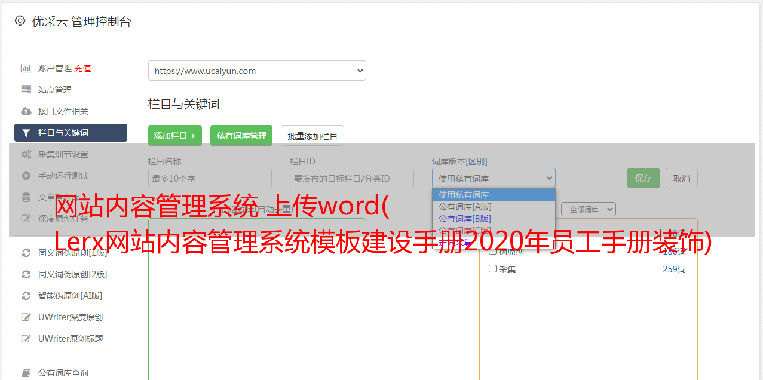Choose 公有词库[A版] in the dropdown list

pyautogui.click(x=494, y=207)
